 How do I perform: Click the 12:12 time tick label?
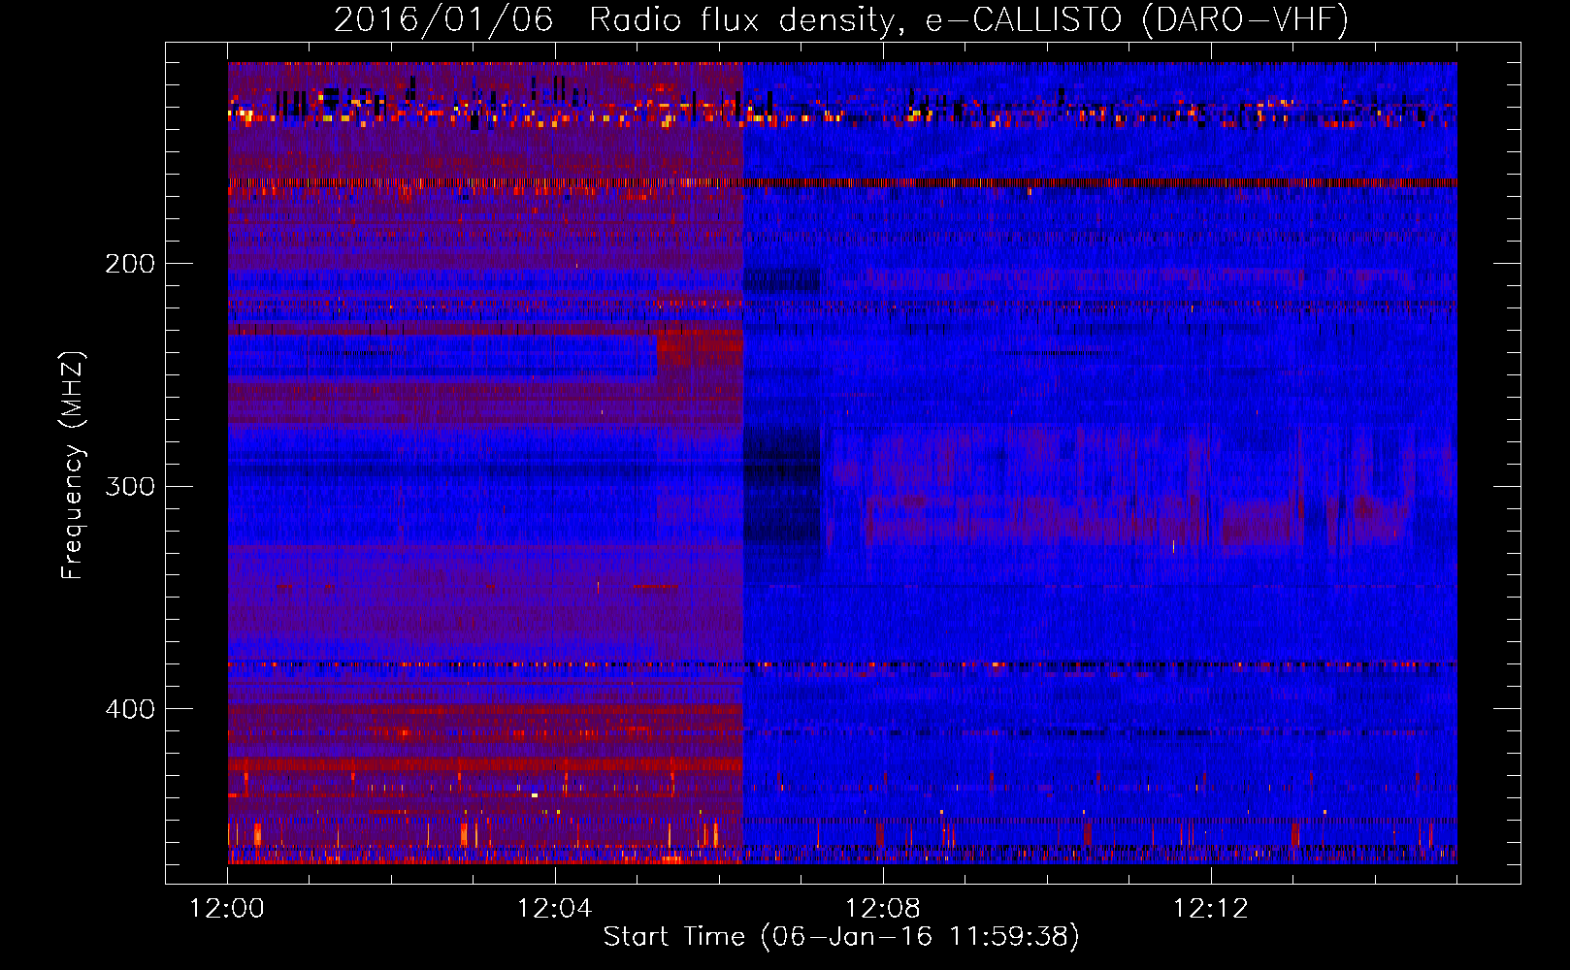pos(1210,909)
